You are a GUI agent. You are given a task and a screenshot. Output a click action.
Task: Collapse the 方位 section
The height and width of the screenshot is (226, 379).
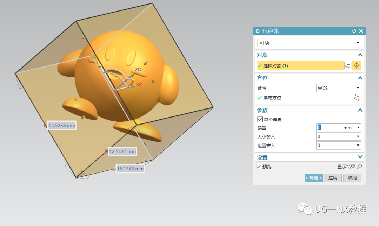pyautogui.click(x=360, y=78)
